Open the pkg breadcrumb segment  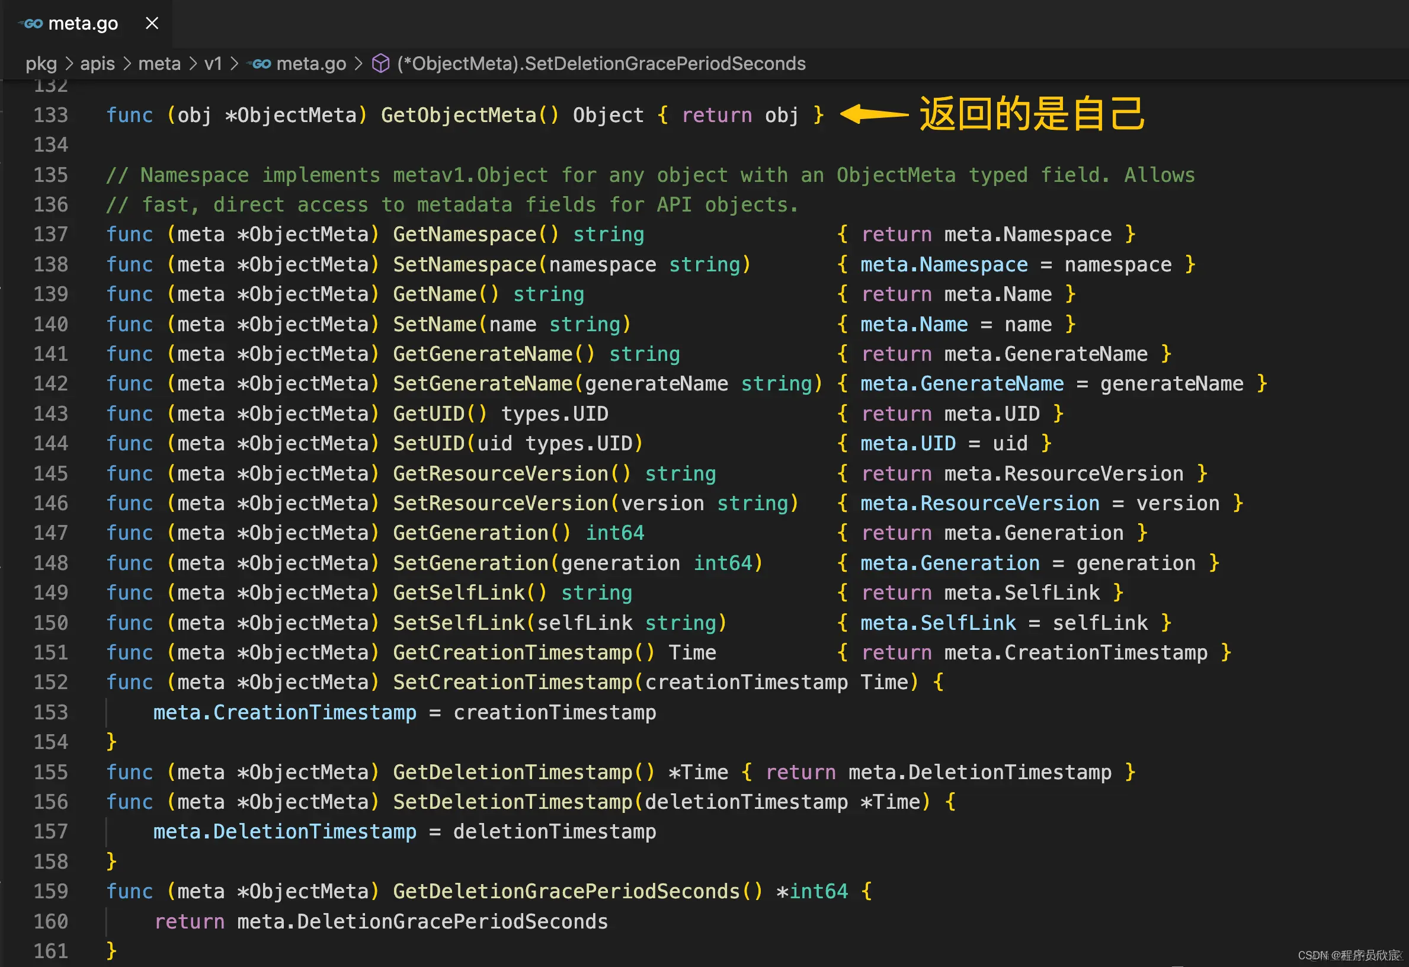[41, 63]
